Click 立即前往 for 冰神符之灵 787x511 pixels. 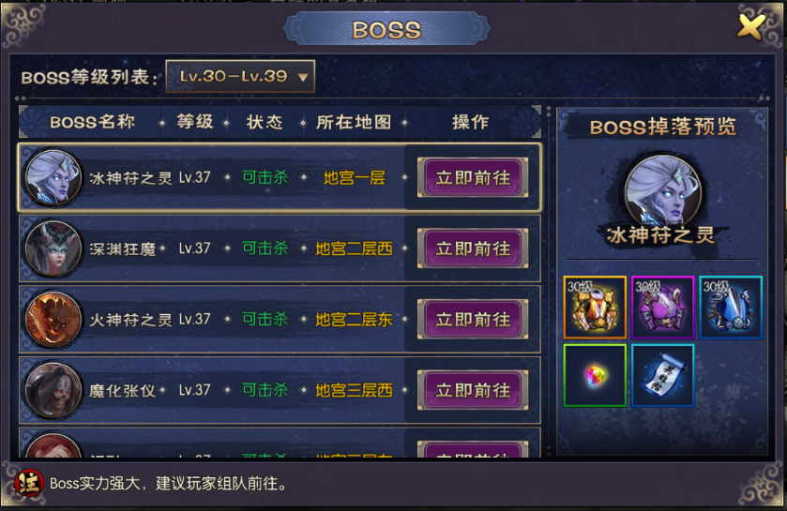[473, 177]
